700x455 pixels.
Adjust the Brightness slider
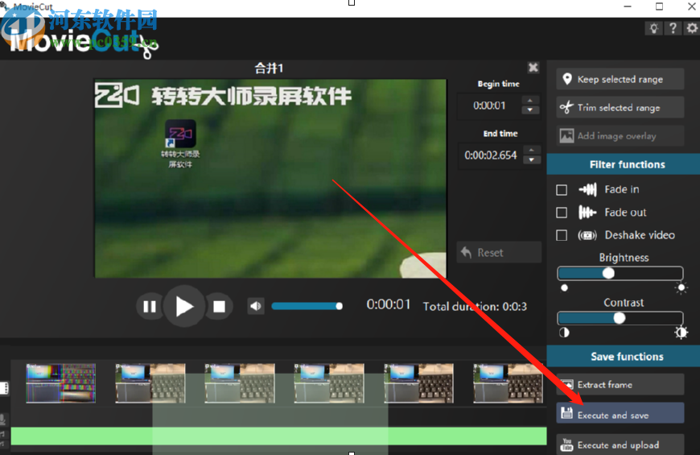click(620, 273)
